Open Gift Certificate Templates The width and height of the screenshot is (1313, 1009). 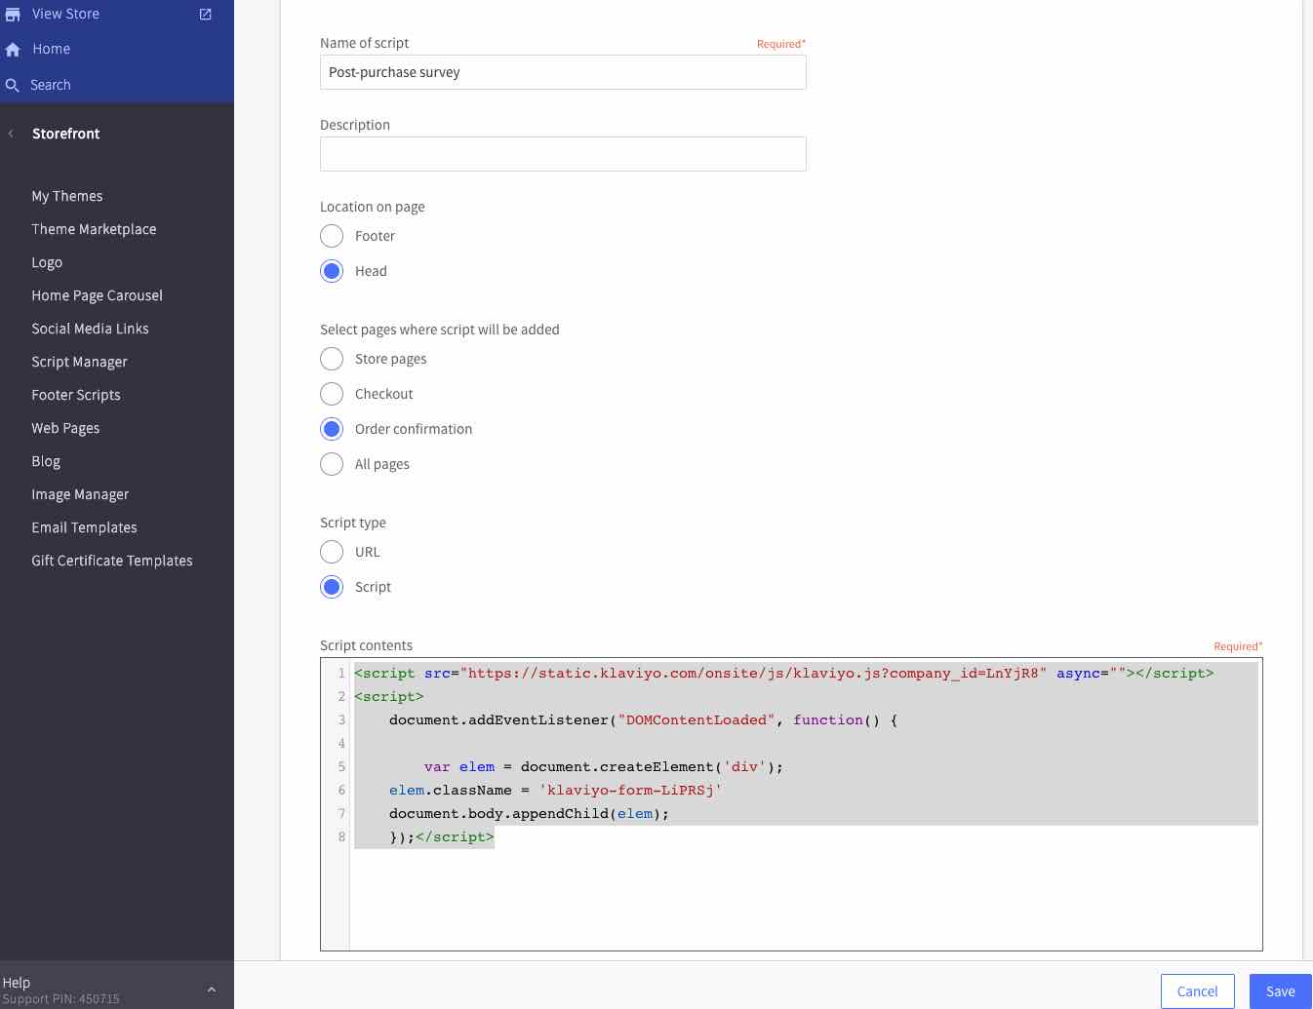pos(112,561)
